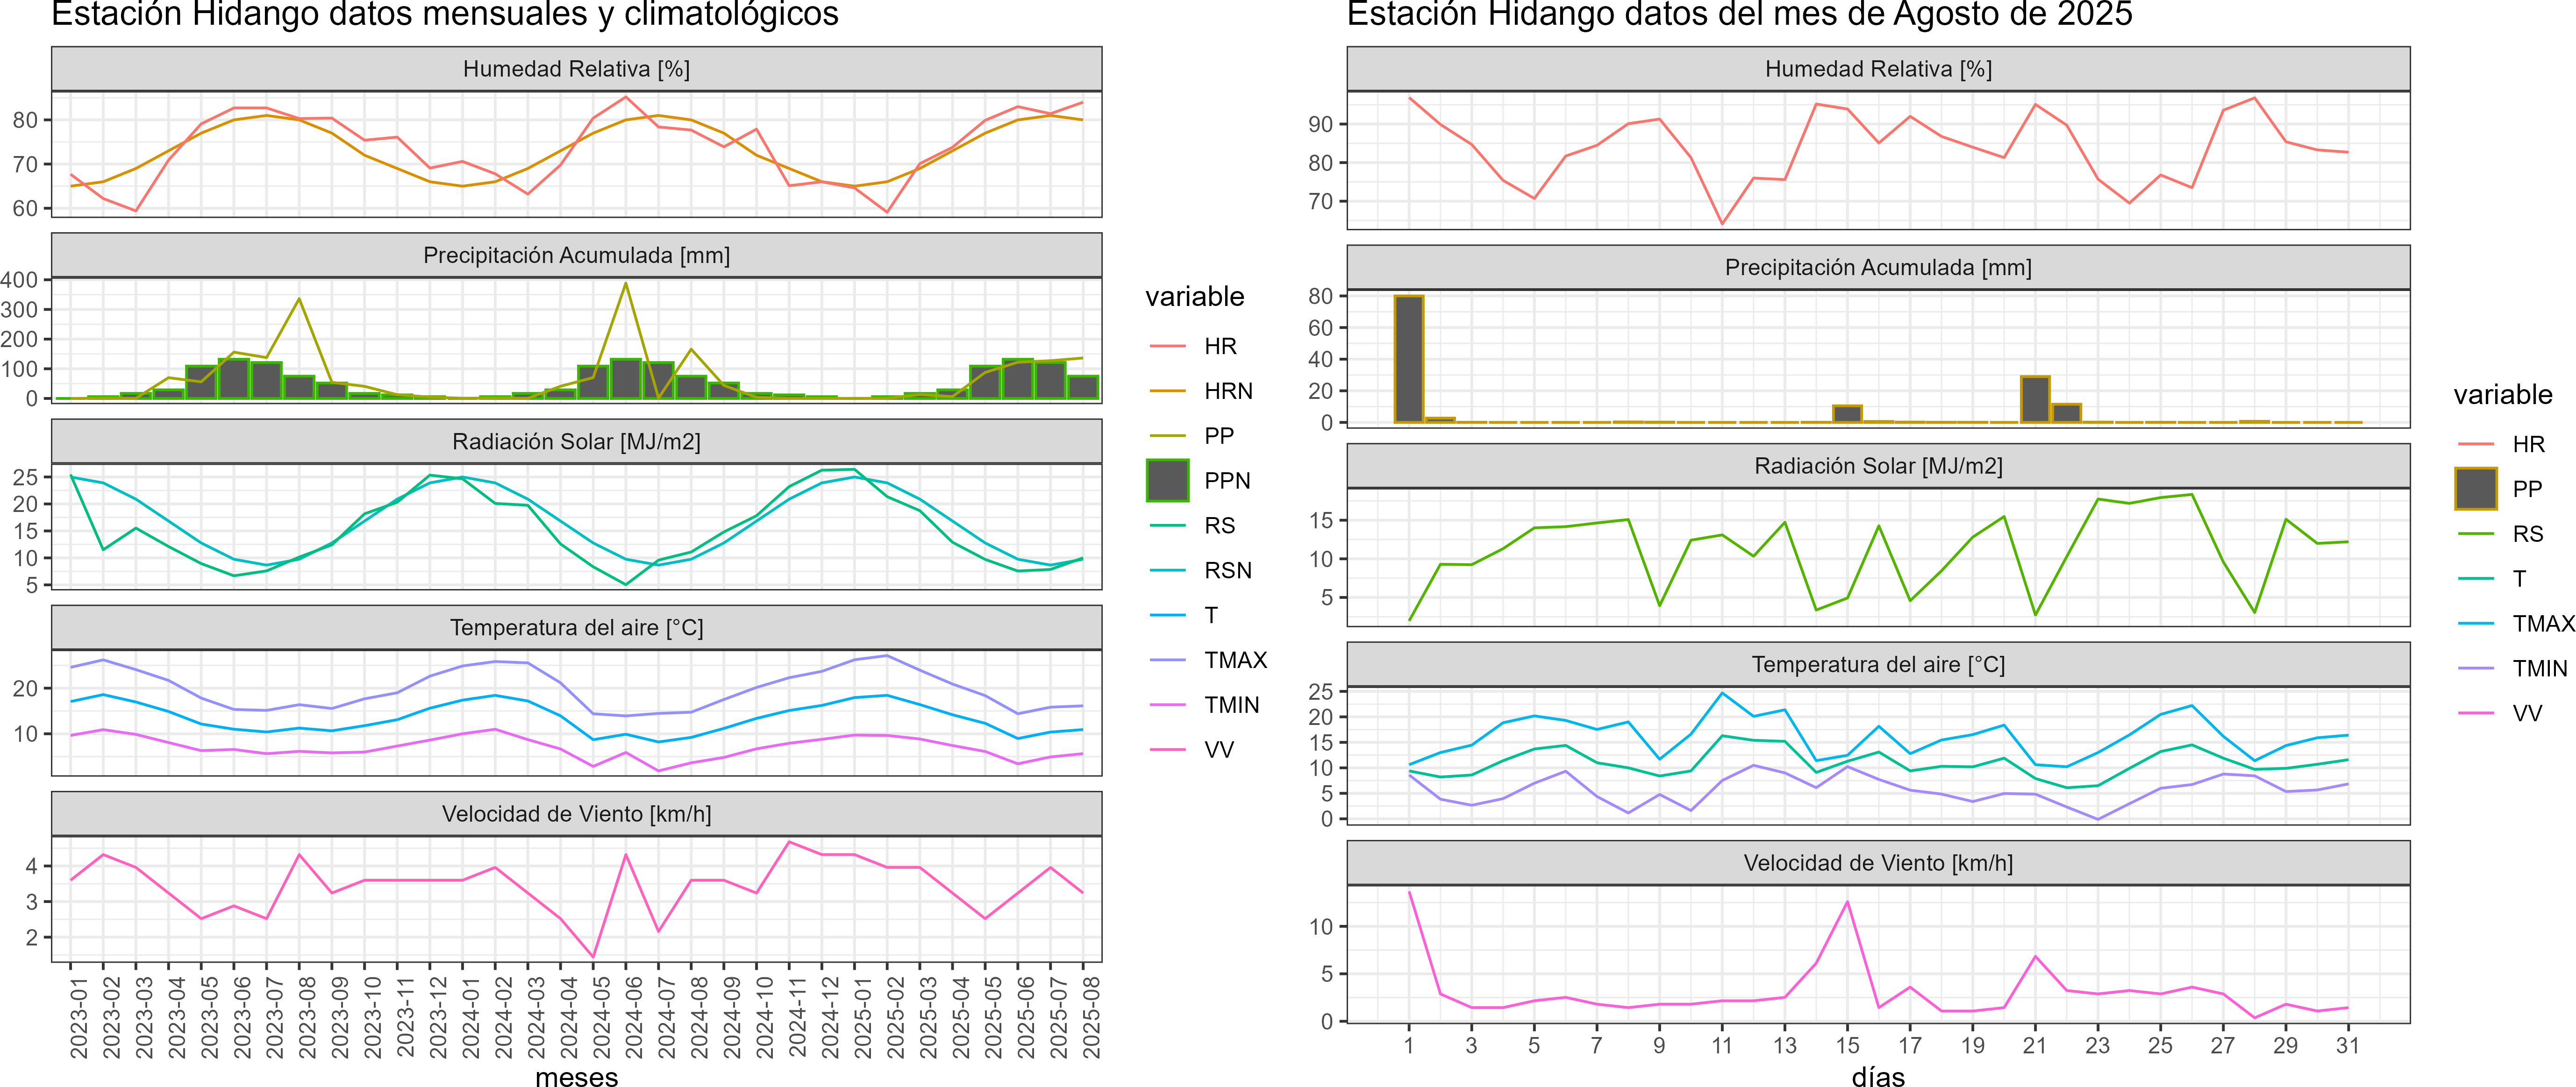The image size is (2576, 1087).
Task: Click the day 15 tick label on días axis
Action: point(1847,1045)
